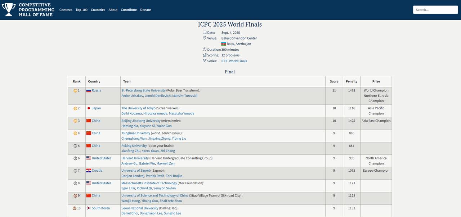The height and width of the screenshot is (217, 461).
Task: Open the About page
Action: pyautogui.click(x=113, y=10)
